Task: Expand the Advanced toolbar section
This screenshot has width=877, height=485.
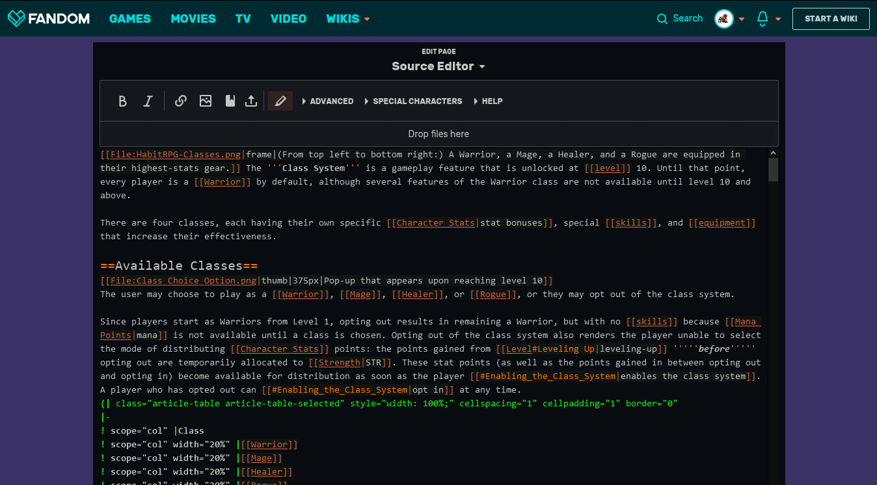Action: pos(328,101)
